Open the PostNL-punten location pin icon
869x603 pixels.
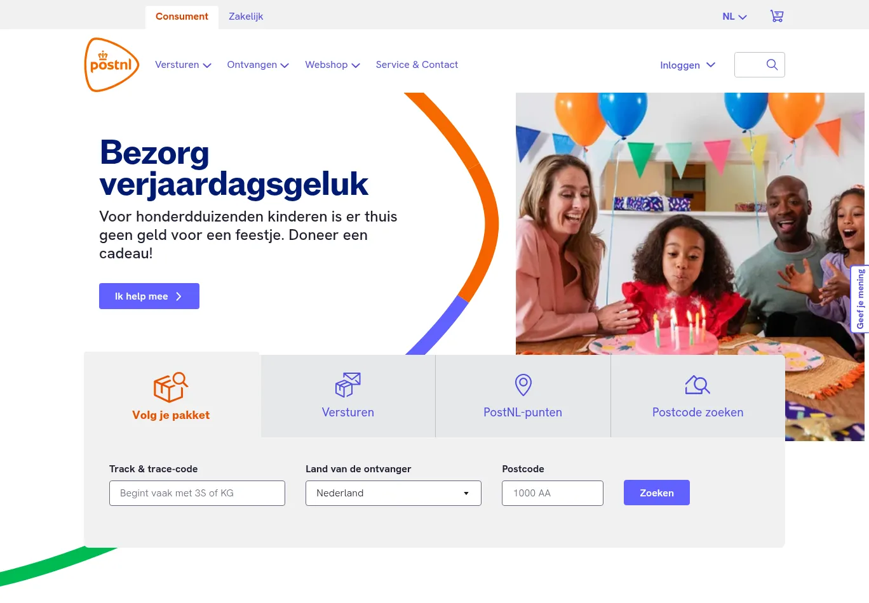[x=523, y=385]
